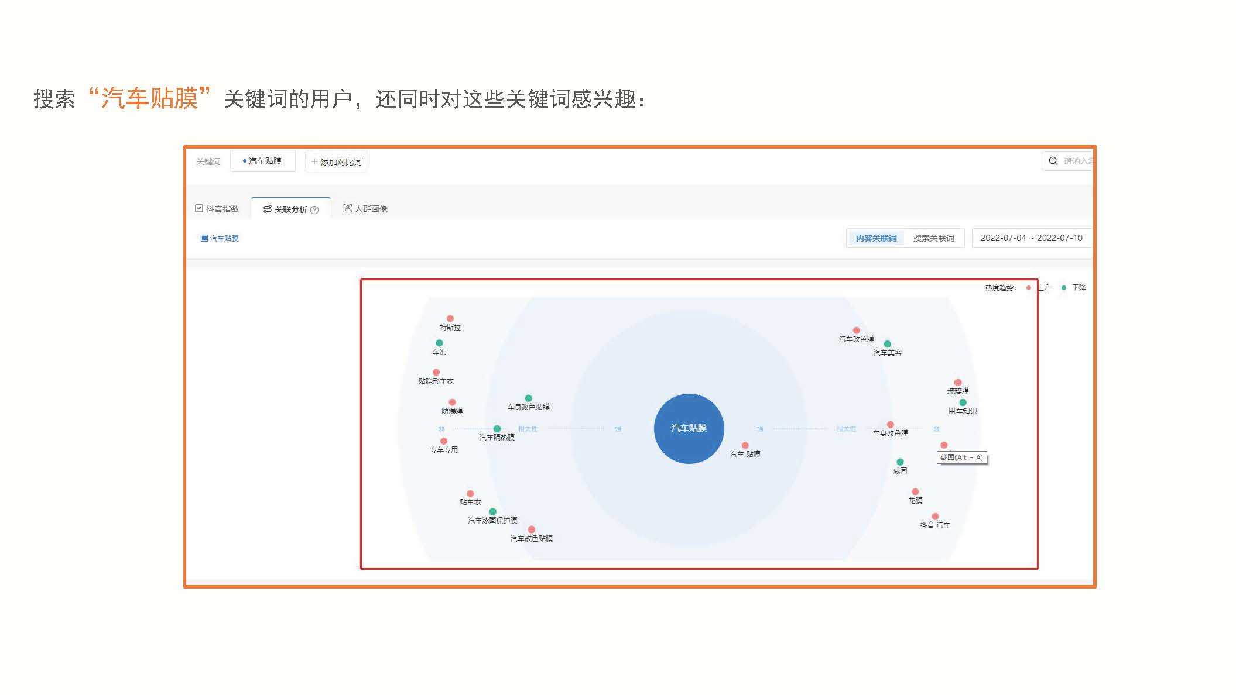Toggle the 上升 trend legend dot
The height and width of the screenshot is (695, 1236).
(1029, 288)
